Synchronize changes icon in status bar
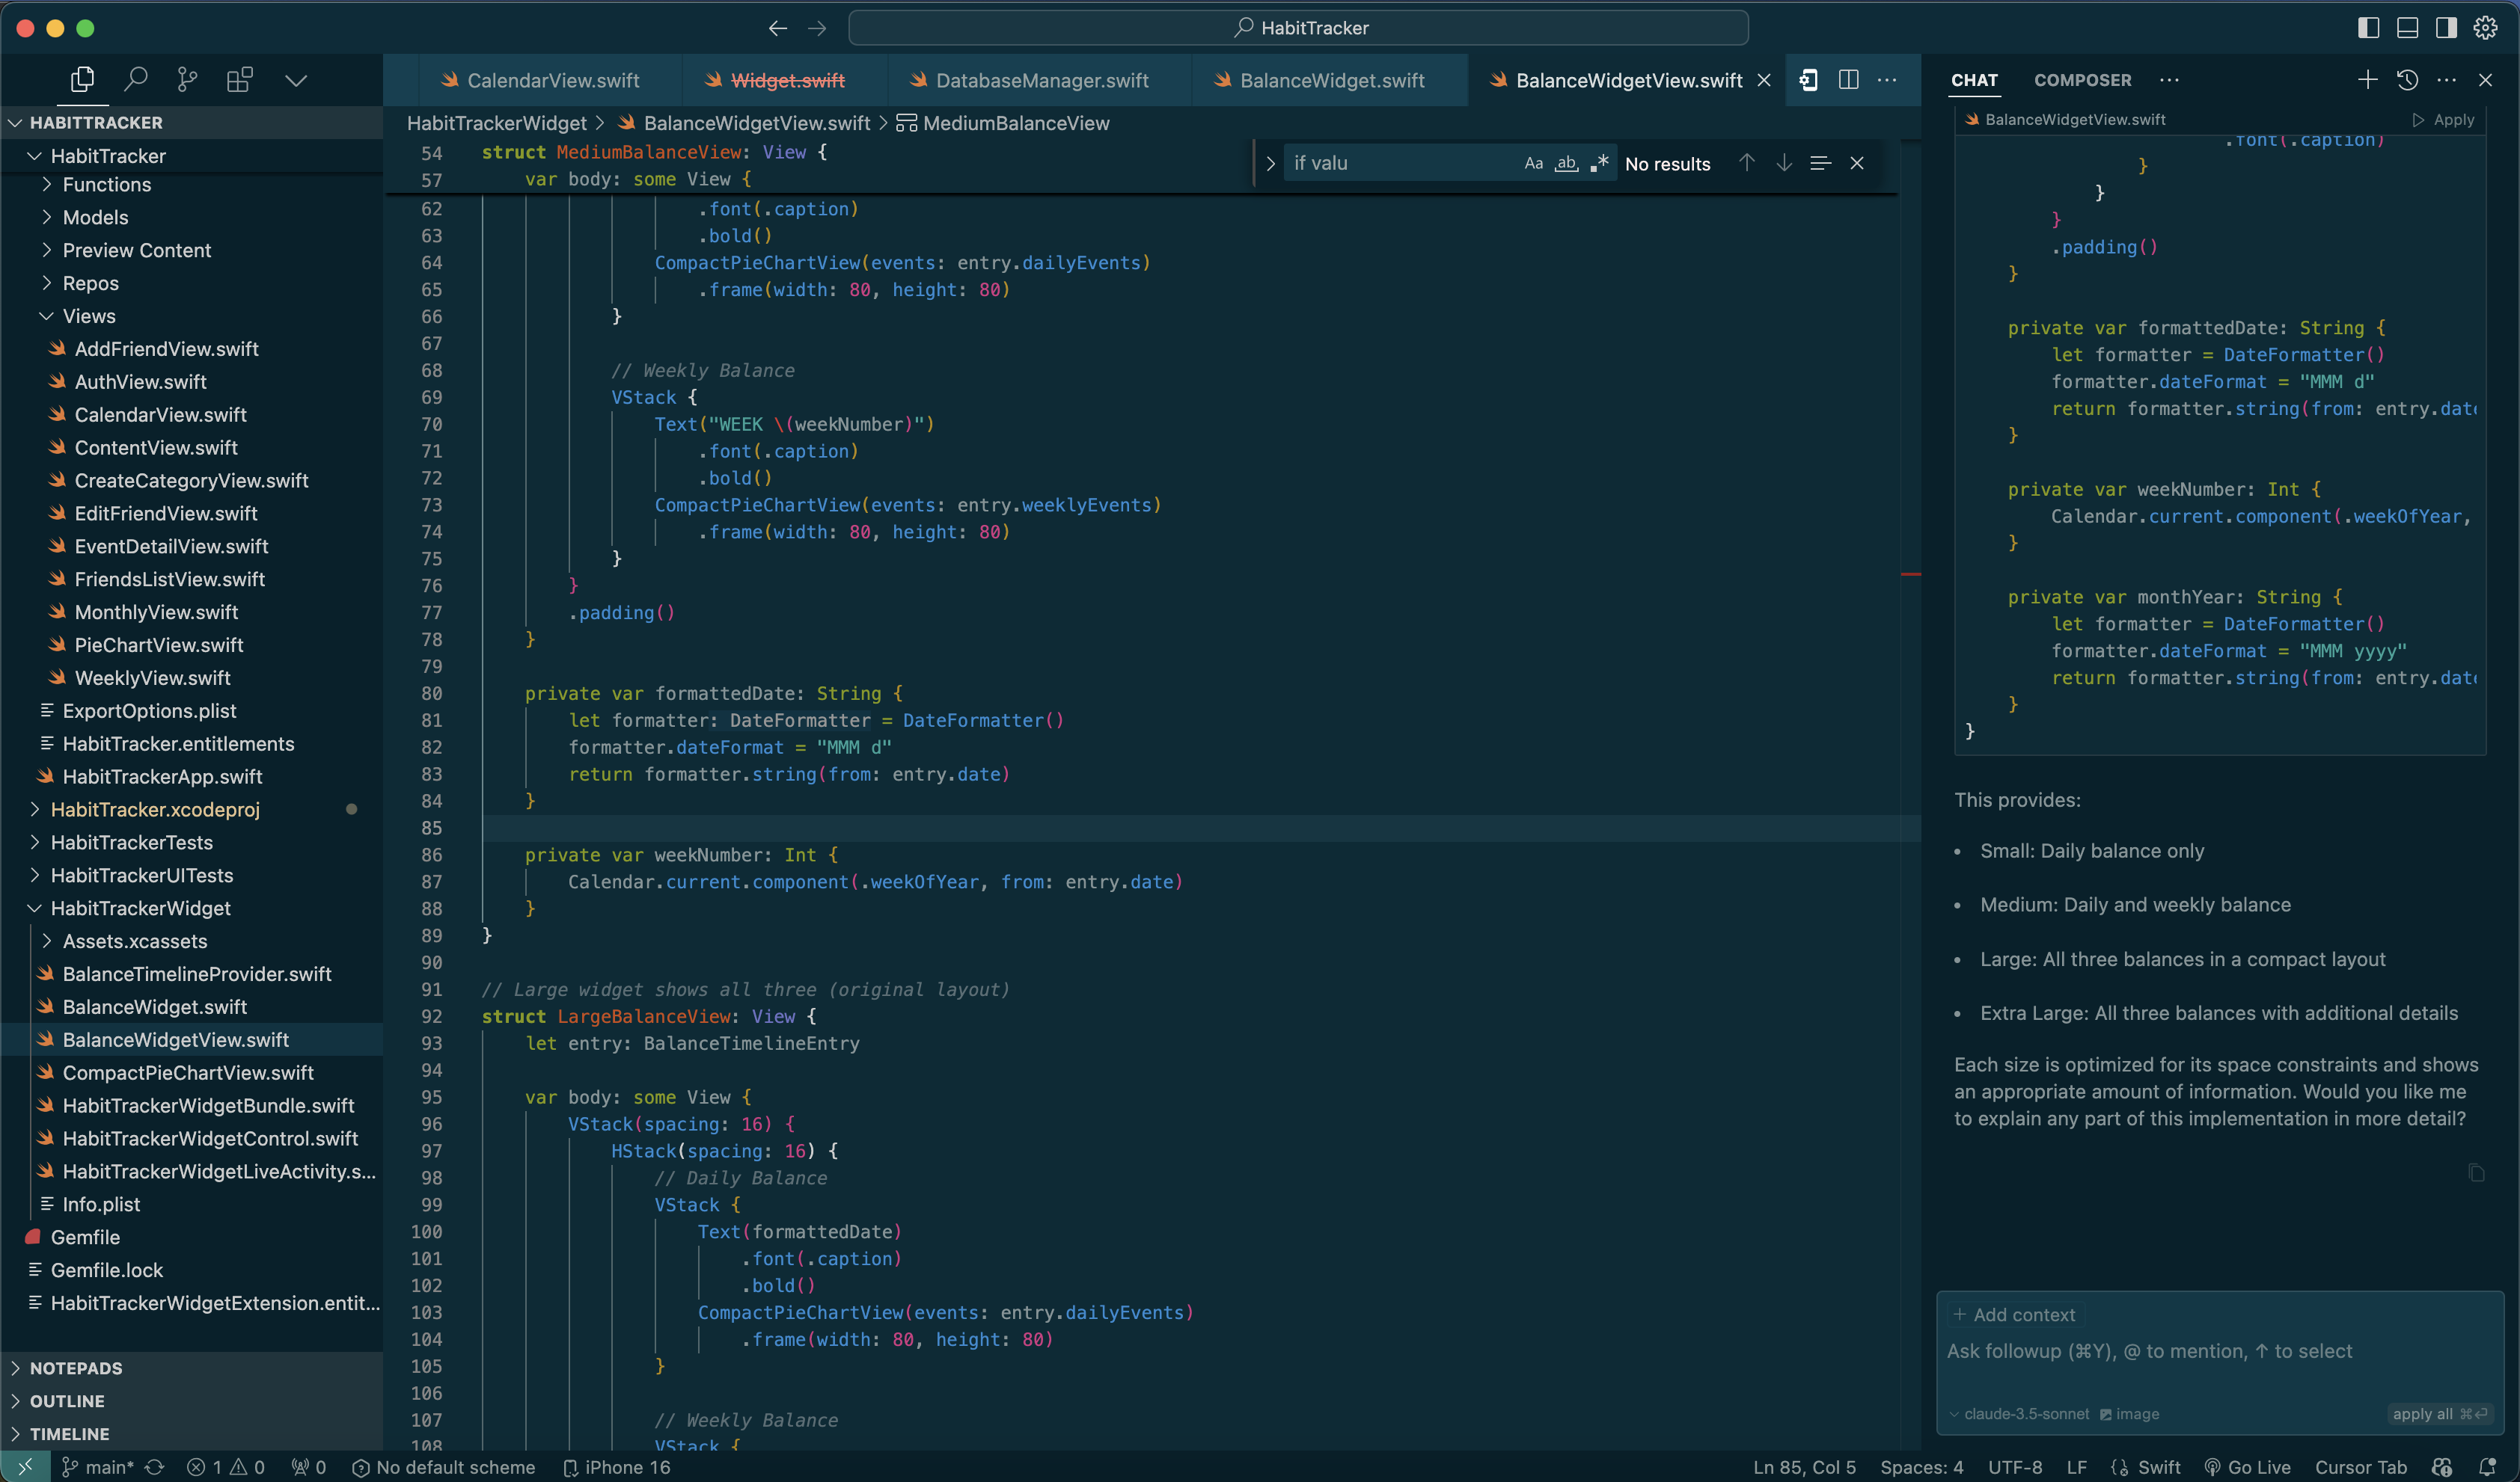This screenshot has width=2520, height=1482. 154,1467
